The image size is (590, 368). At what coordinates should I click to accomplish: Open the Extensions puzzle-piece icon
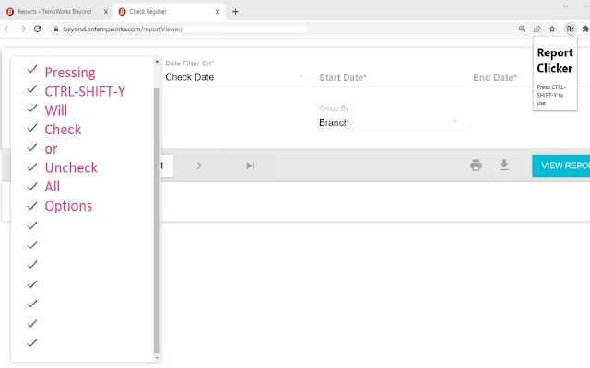click(x=585, y=29)
